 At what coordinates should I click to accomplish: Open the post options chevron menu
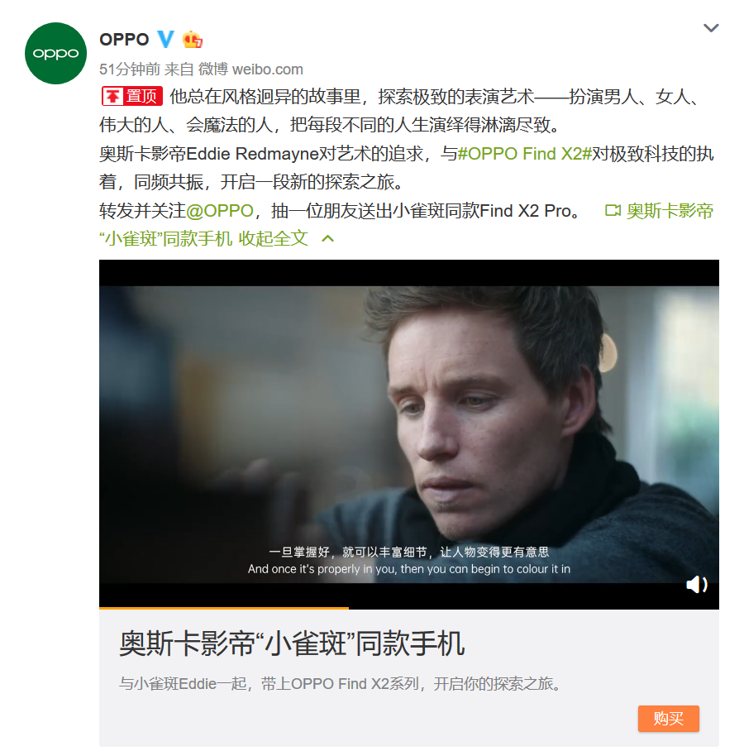tap(711, 28)
